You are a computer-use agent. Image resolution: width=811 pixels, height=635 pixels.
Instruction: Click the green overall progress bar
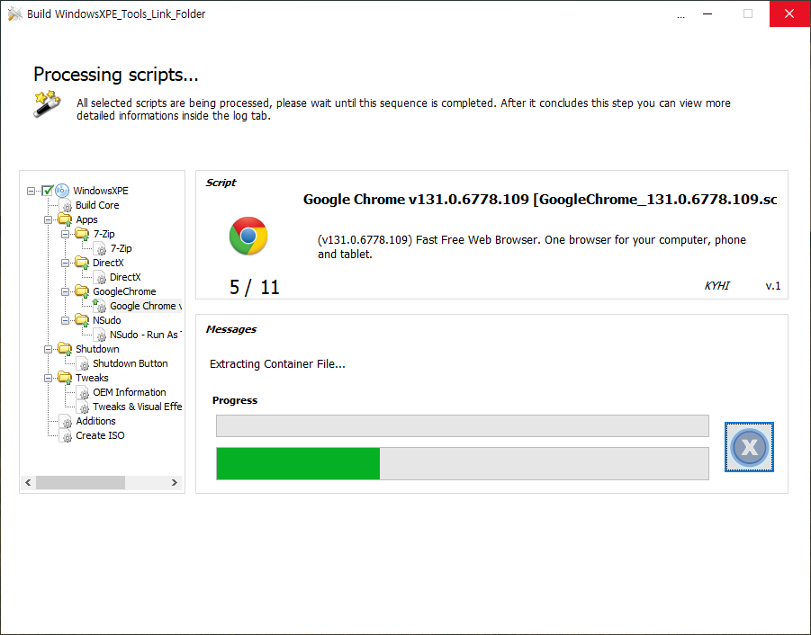[x=463, y=463]
